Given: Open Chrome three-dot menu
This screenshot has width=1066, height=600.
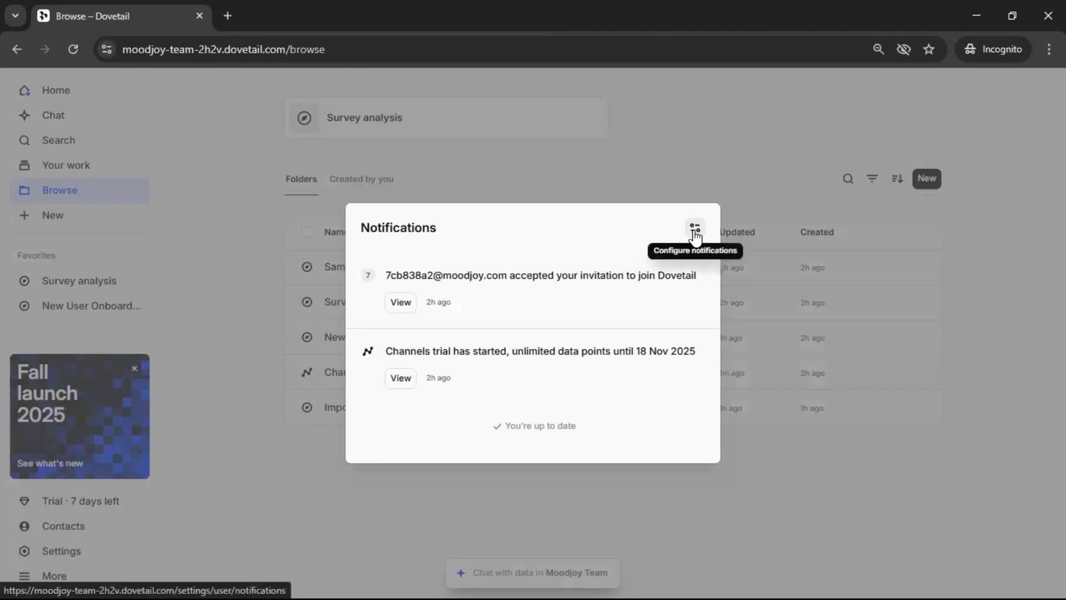Looking at the screenshot, I should [x=1049, y=49].
